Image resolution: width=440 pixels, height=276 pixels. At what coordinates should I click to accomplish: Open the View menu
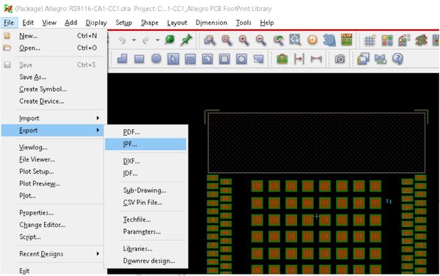click(x=49, y=23)
